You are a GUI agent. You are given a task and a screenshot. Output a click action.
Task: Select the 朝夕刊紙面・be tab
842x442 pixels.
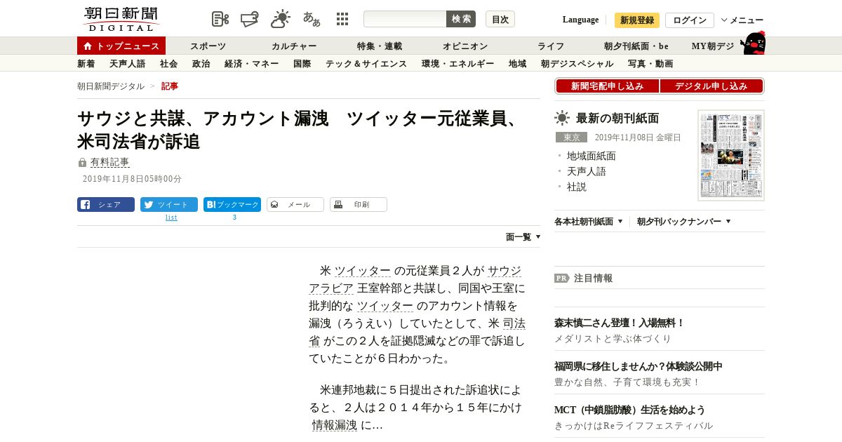click(x=636, y=46)
